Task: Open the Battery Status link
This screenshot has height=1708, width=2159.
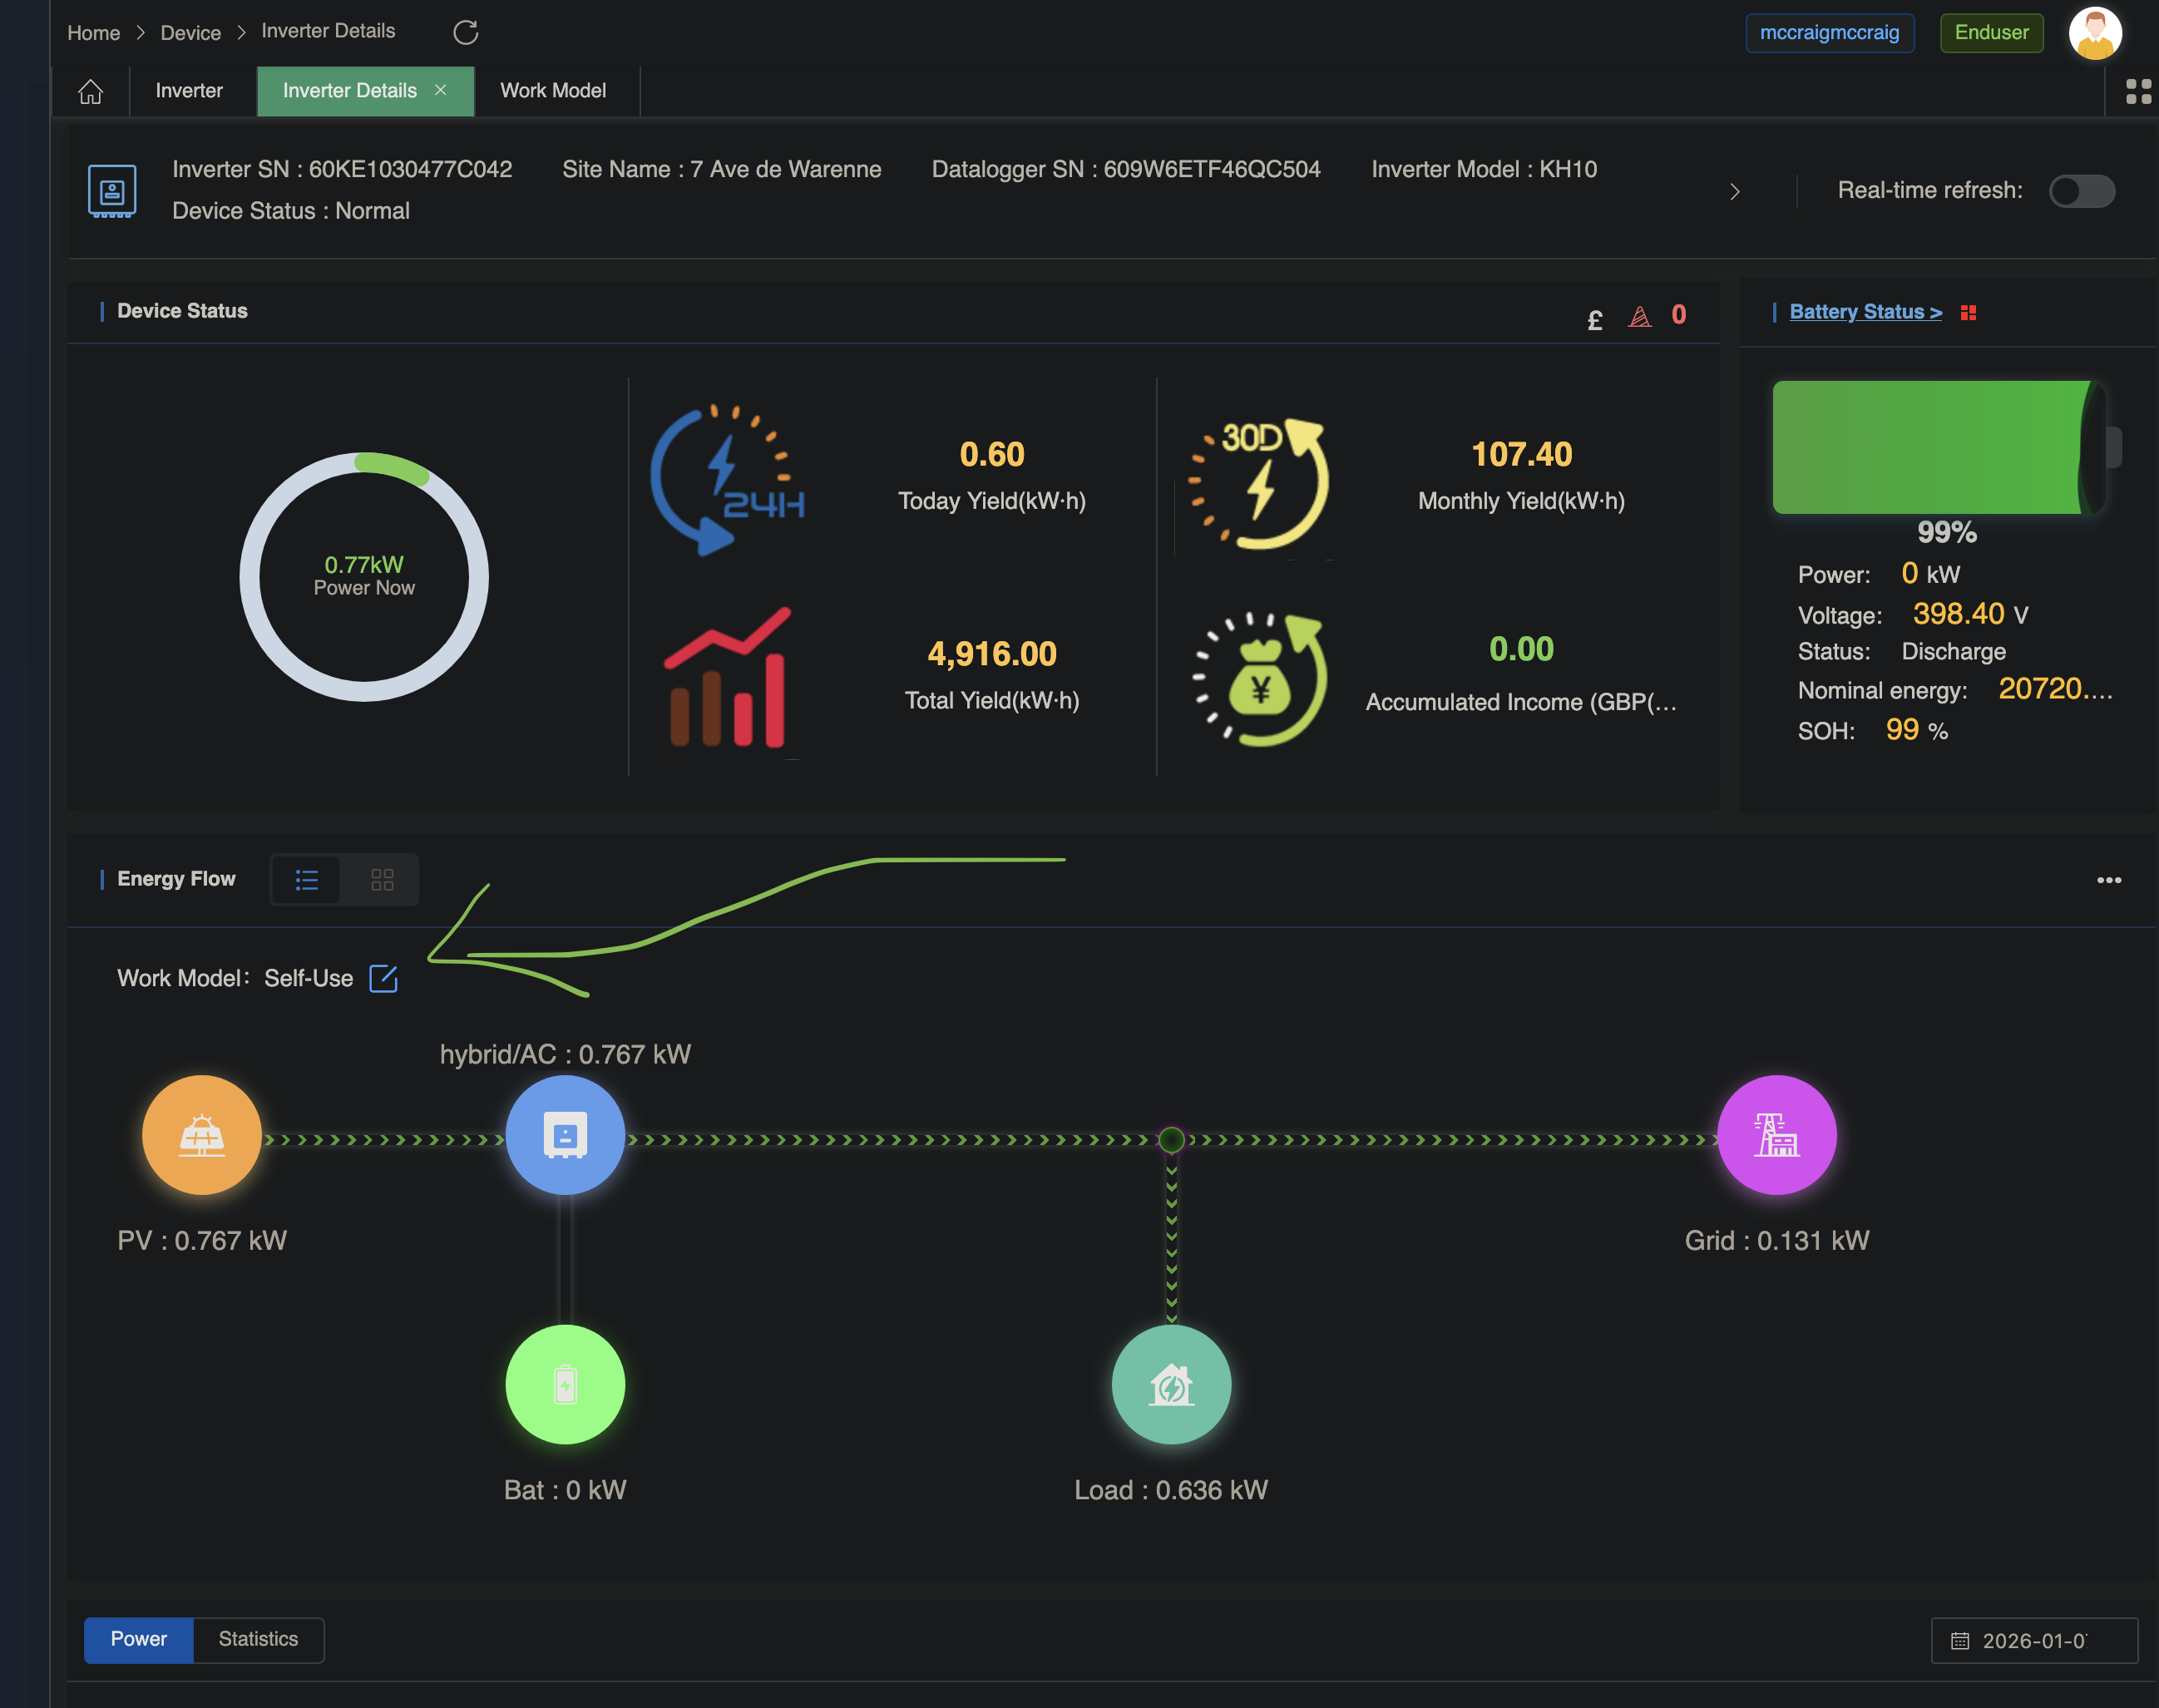Action: point(1865,312)
